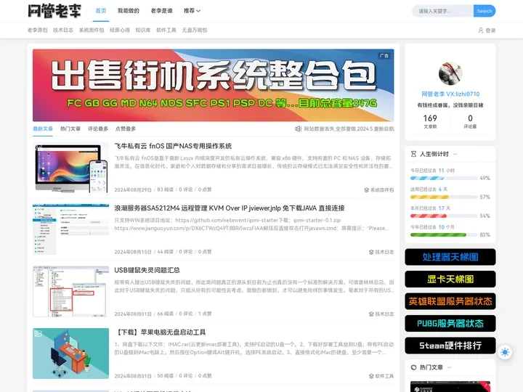The image size is (523, 392).
Task: Open the 英雄联盟服务器状态 banner
Action: click(x=450, y=301)
